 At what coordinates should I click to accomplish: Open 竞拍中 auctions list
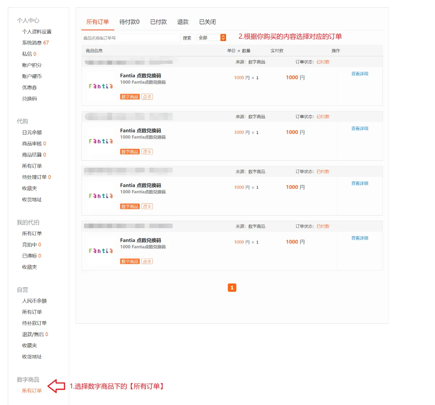32,245
